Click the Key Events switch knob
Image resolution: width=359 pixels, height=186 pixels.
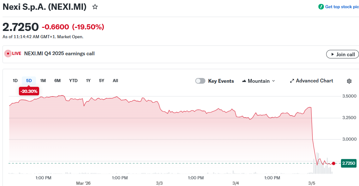198,81
